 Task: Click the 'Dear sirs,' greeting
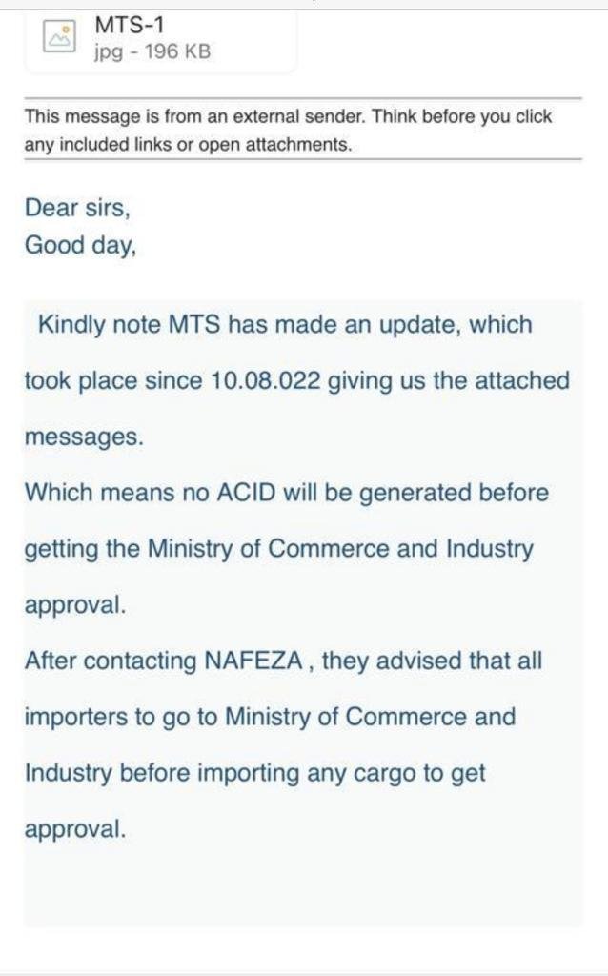[x=77, y=207]
